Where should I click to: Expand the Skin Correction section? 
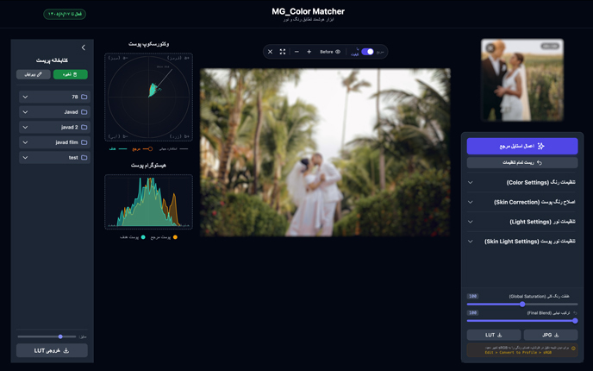tap(522, 202)
